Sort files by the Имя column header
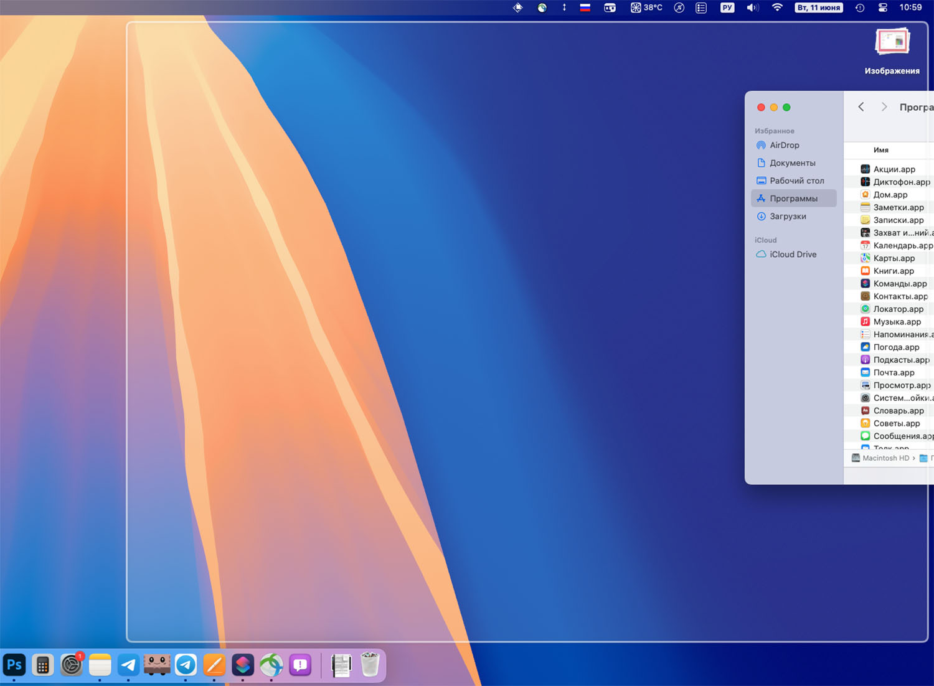This screenshot has height=686, width=934. click(880, 150)
